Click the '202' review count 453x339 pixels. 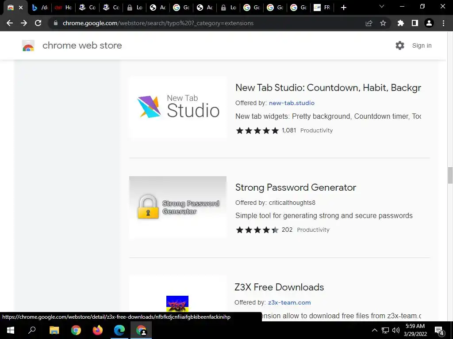point(287,230)
